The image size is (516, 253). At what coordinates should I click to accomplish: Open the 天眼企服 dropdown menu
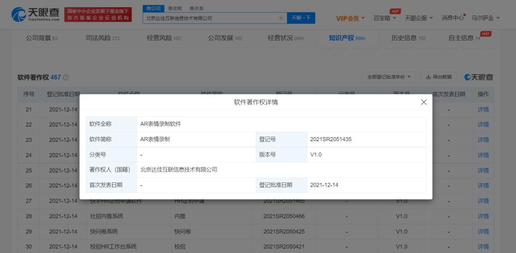(x=418, y=18)
